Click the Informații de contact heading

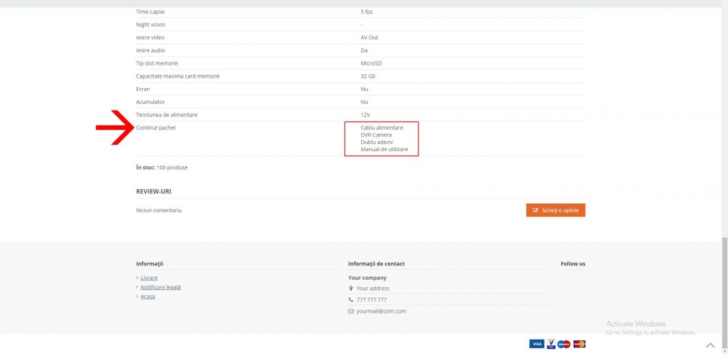[x=376, y=264]
